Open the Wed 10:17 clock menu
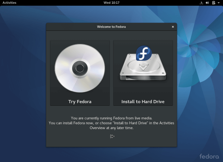 click(x=111, y=3)
